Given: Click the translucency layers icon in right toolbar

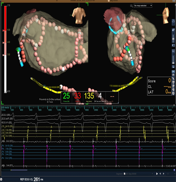Looking at the screenshot, I should [173, 30].
